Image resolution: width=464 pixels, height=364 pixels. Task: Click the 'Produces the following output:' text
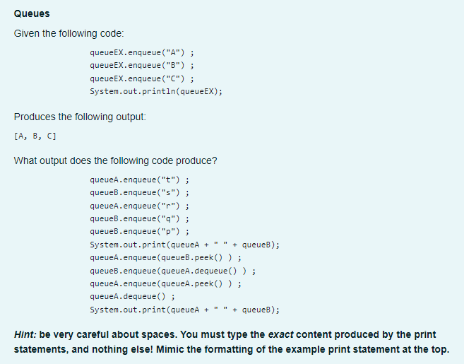pos(80,117)
